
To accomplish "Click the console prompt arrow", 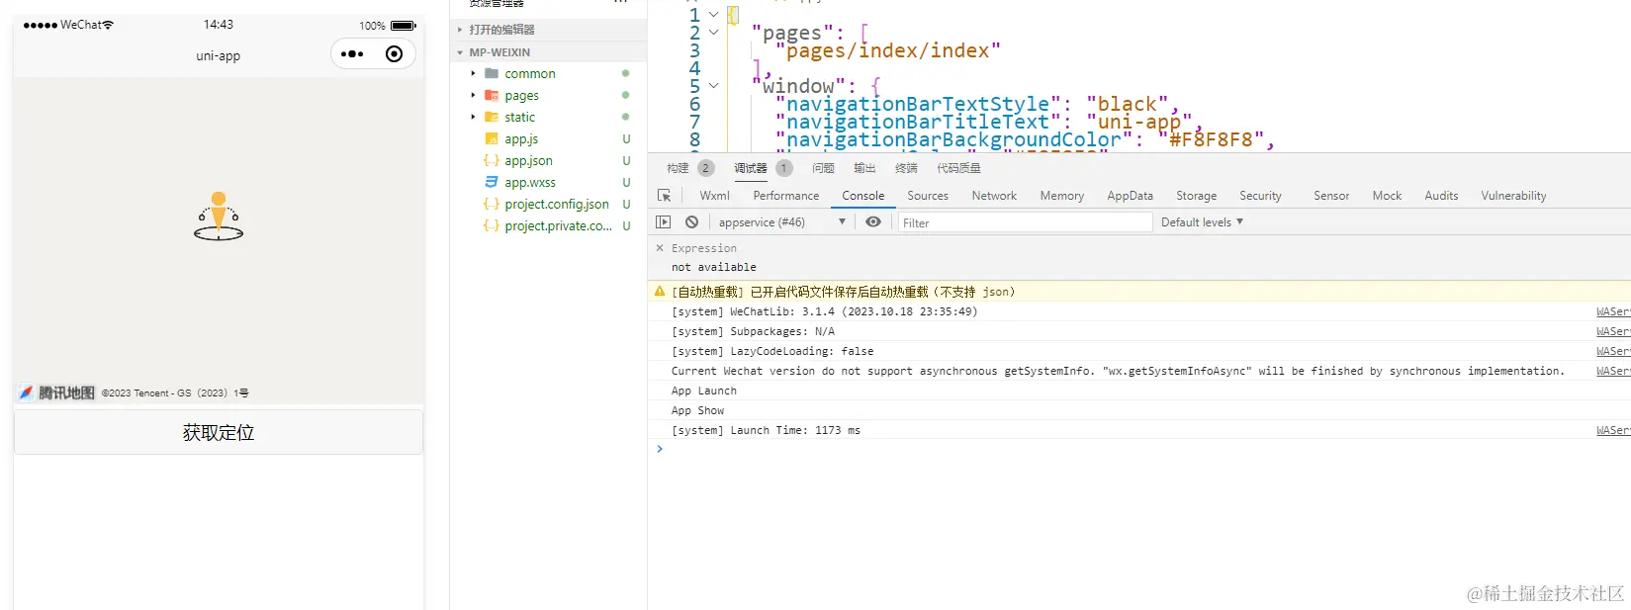I will click(660, 449).
